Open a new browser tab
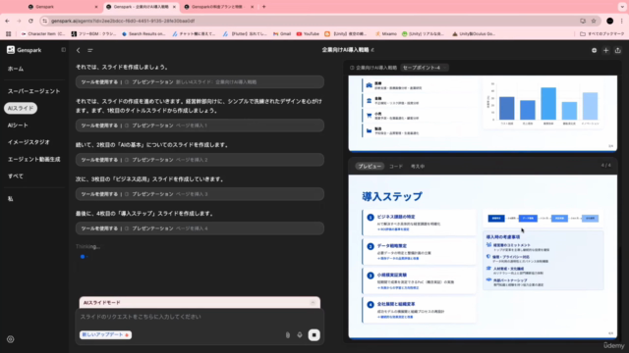This screenshot has width=629, height=353. tap(264, 7)
